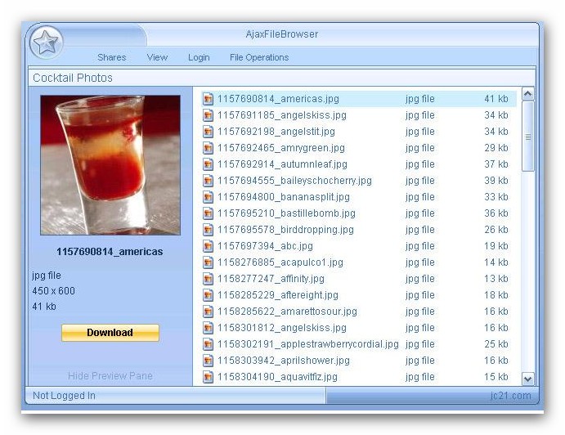
Task: Select file name 1158302191_applestrawberrycordial.jpg
Action: click(x=308, y=344)
